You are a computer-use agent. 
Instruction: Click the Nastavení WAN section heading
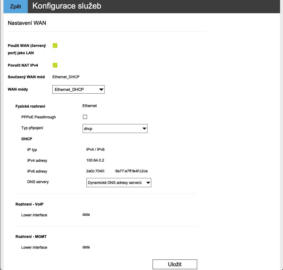click(x=27, y=23)
